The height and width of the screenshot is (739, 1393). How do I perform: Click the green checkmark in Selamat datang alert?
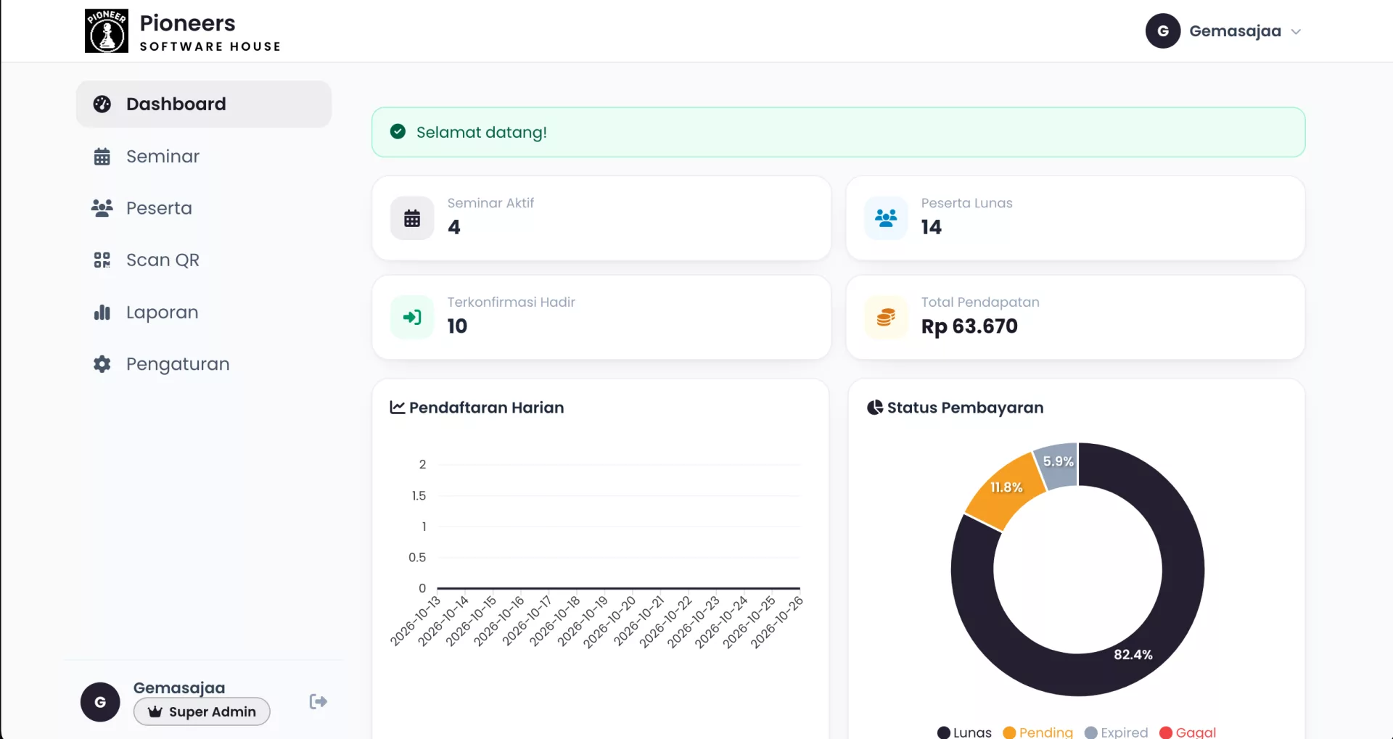pyautogui.click(x=398, y=131)
